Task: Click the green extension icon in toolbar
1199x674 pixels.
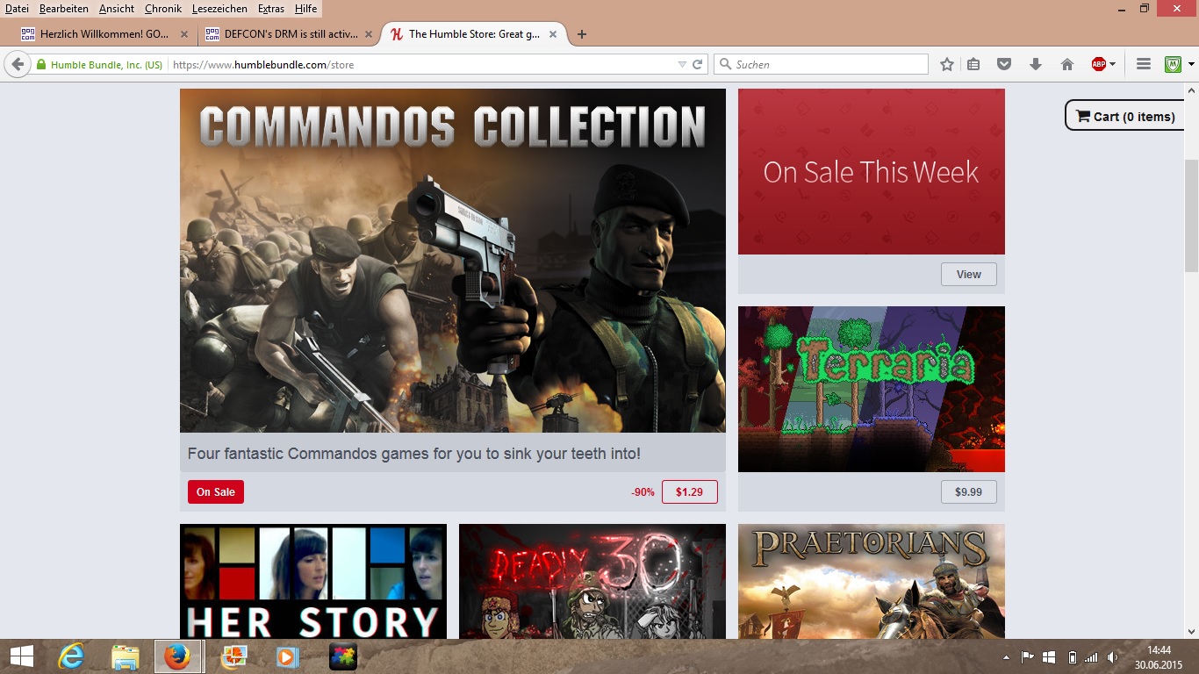Action: tap(1174, 64)
